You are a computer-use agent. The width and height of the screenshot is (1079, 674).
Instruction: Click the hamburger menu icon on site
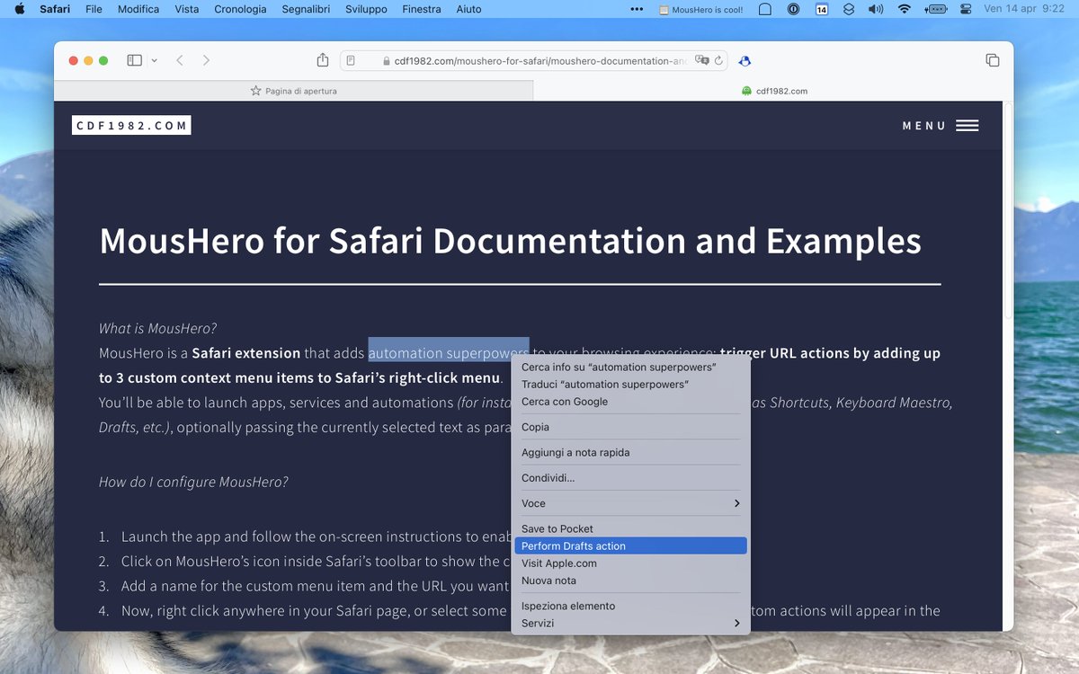tap(968, 126)
